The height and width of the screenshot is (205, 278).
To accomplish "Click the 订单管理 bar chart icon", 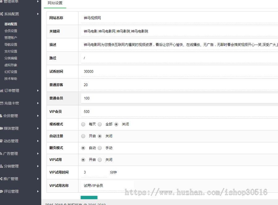I will point(2,91).
